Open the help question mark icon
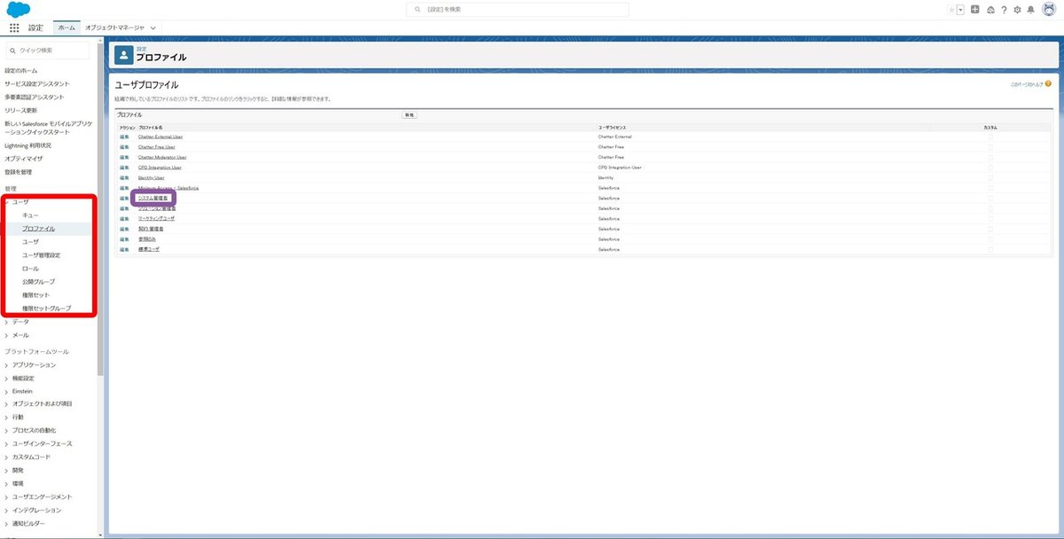Image resolution: width=1064 pixels, height=539 pixels. pyautogui.click(x=1004, y=10)
